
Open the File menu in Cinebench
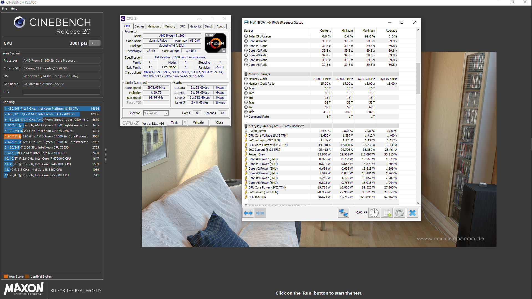(4, 9)
